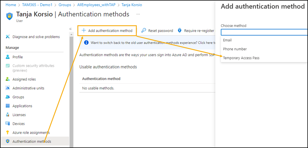Image resolution: width=308 pixels, height=148 pixels.
Task: Click the Azure role assignments key icon
Action: coord(8,132)
